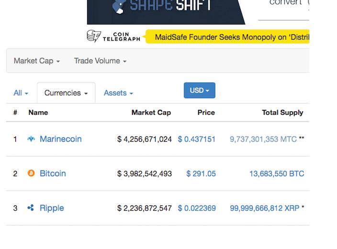Open the ShapeShift banner ad
This screenshot has height=249, width=337.
(x=166, y=12)
